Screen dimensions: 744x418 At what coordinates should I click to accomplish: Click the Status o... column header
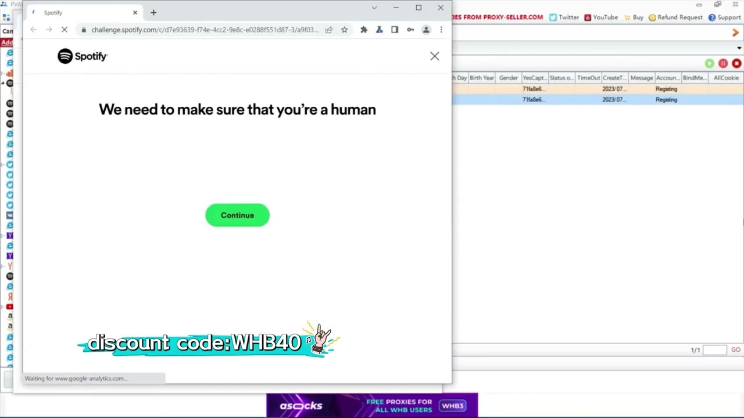coord(561,78)
